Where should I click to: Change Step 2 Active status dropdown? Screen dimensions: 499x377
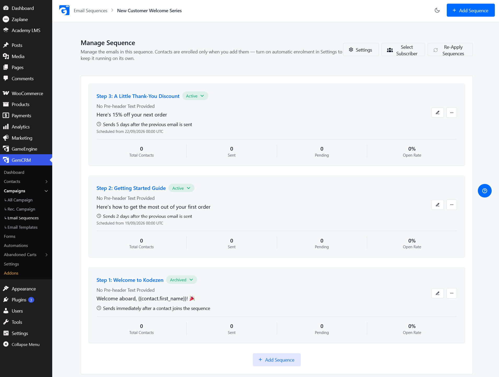click(x=181, y=188)
